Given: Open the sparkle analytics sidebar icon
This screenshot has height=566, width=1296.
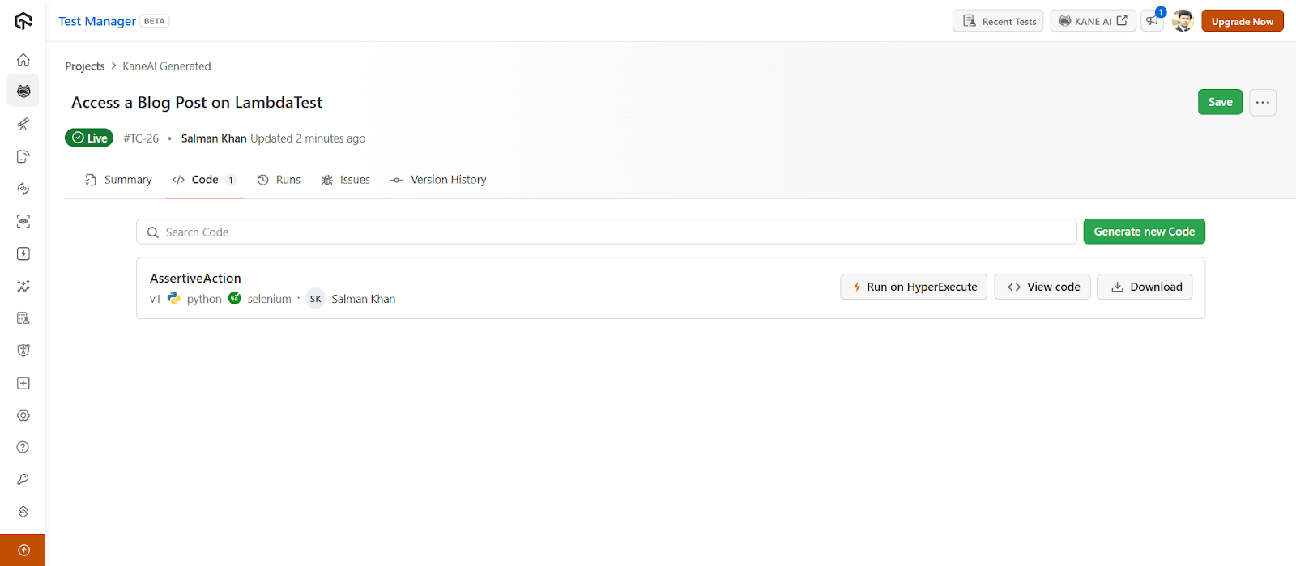Looking at the screenshot, I should [x=23, y=286].
